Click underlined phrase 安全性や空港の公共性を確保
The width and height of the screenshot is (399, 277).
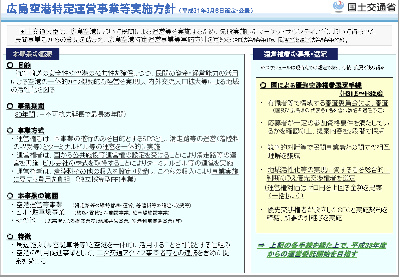[x=91, y=73]
